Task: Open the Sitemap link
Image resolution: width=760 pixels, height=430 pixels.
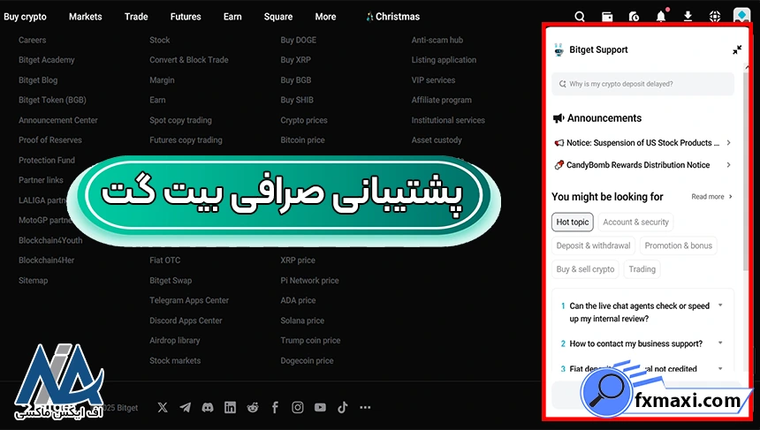Action: 34,281
